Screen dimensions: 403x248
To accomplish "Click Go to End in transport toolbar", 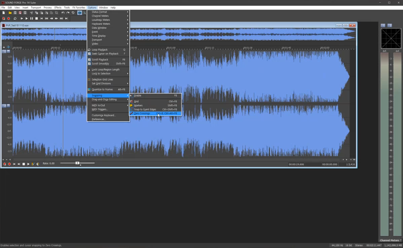I will (x=66, y=19).
